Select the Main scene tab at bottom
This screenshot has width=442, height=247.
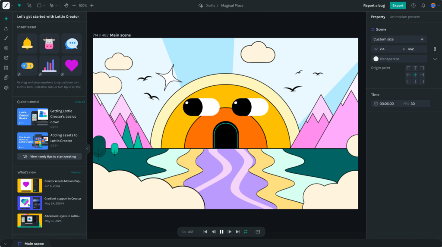coord(34,244)
